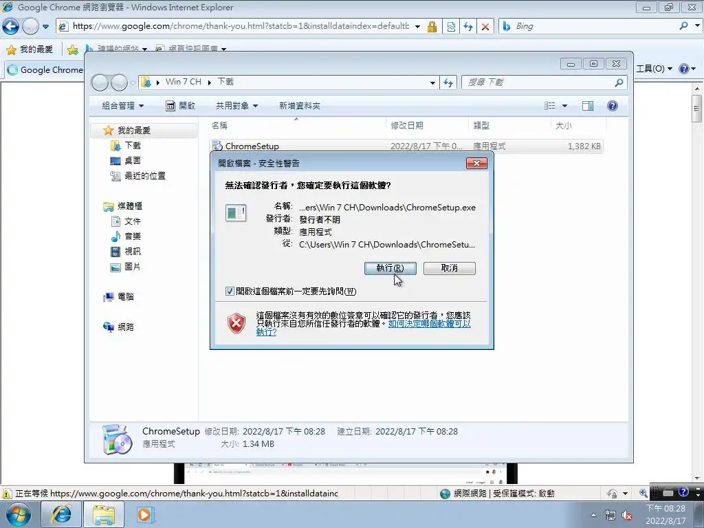The height and width of the screenshot is (528, 704).
Task: Expand the view options dropdown arrow
Action: (x=565, y=105)
